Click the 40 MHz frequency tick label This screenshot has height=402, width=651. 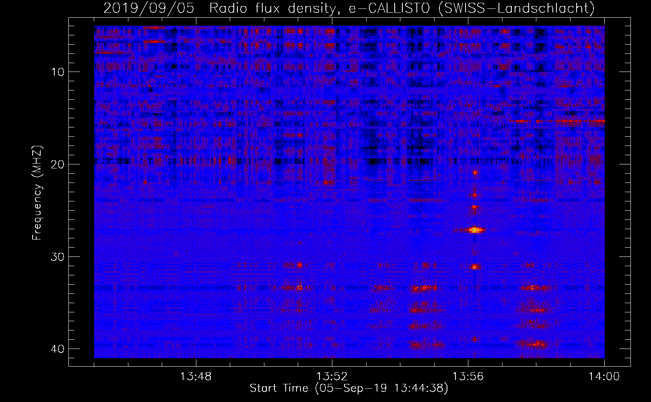pyautogui.click(x=58, y=349)
